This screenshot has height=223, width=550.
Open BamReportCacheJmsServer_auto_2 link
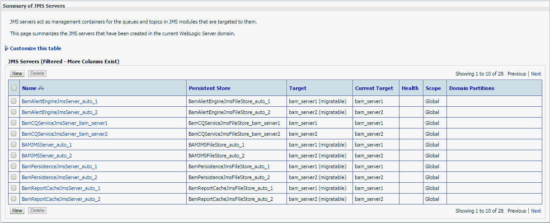tap(61, 199)
